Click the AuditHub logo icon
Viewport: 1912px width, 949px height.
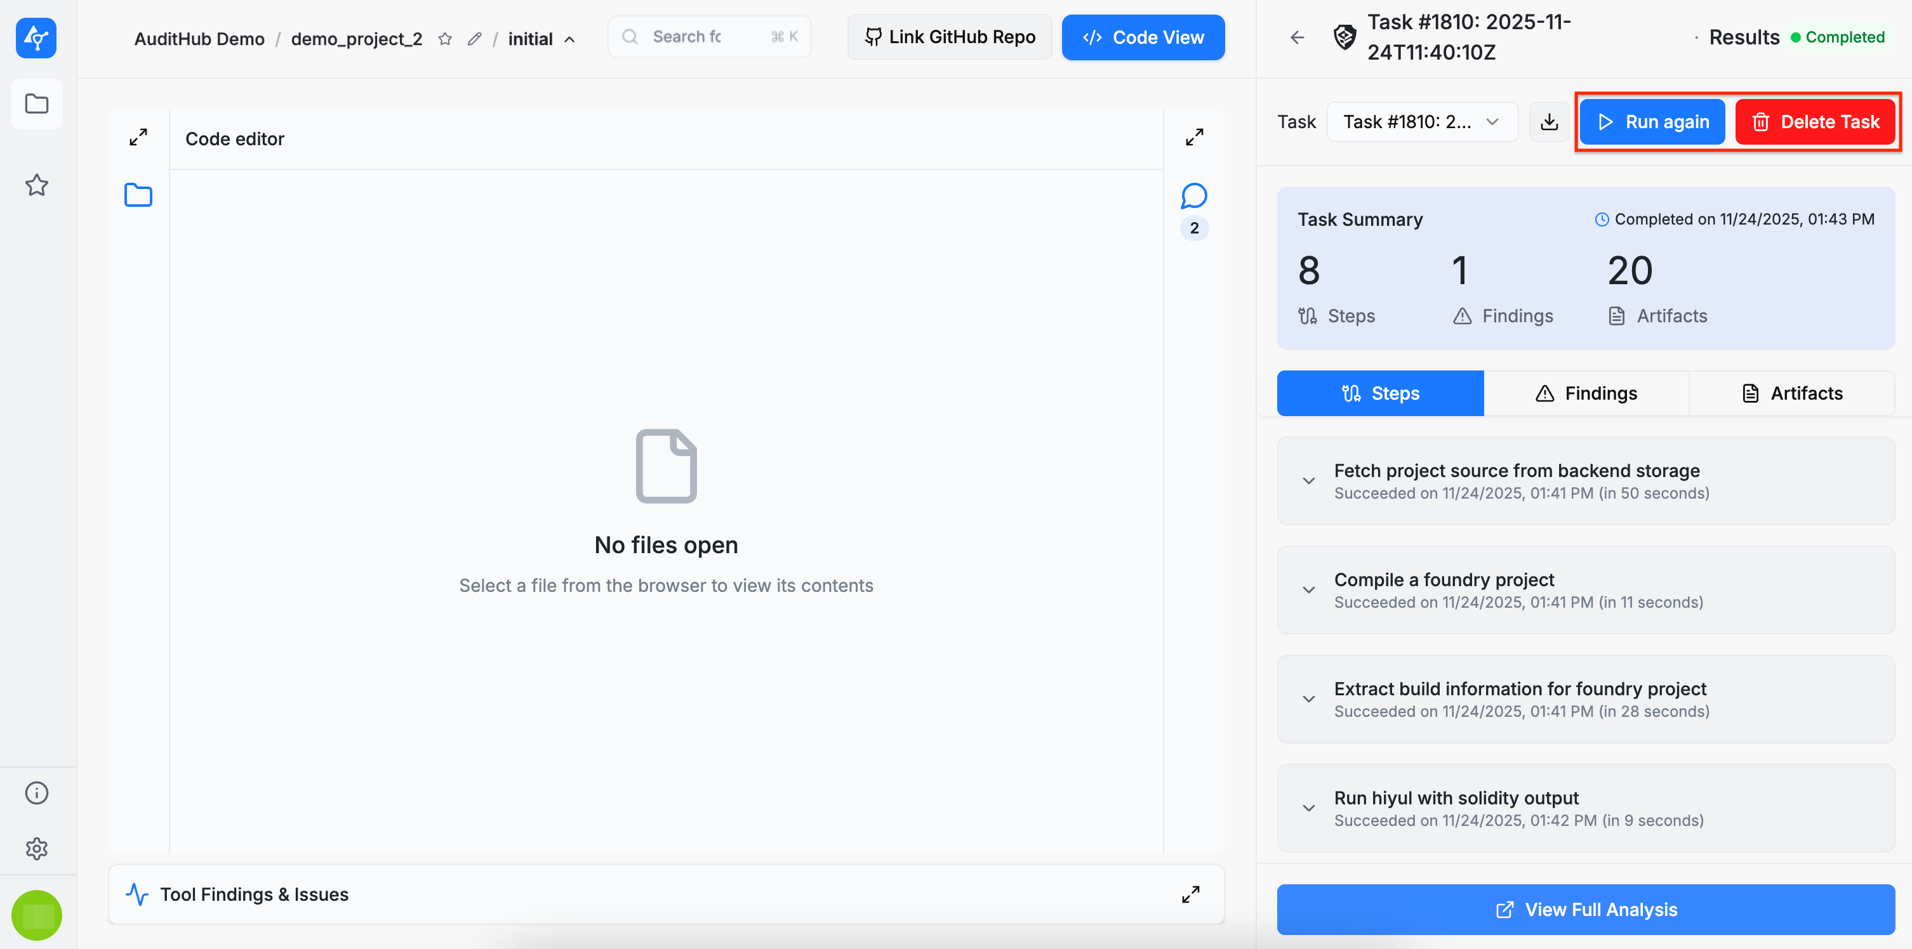pos(36,38)
